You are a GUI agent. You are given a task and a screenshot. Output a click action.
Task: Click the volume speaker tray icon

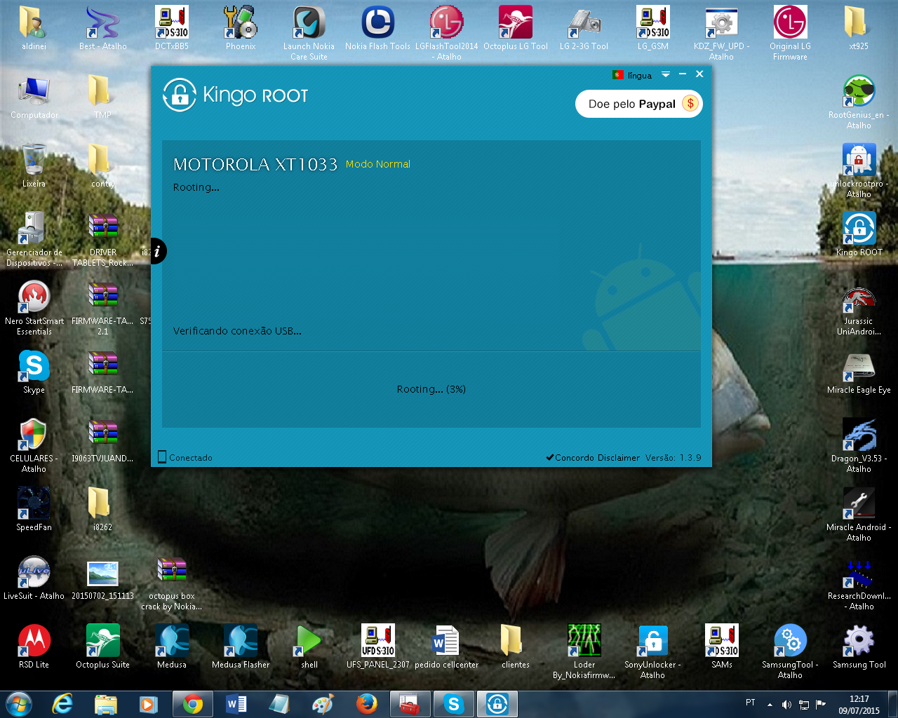coord(786,705)
